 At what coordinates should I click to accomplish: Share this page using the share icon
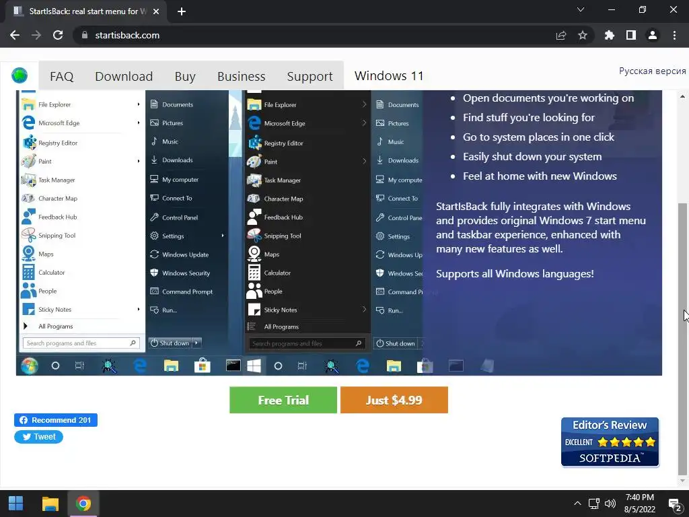click(561, 35)
